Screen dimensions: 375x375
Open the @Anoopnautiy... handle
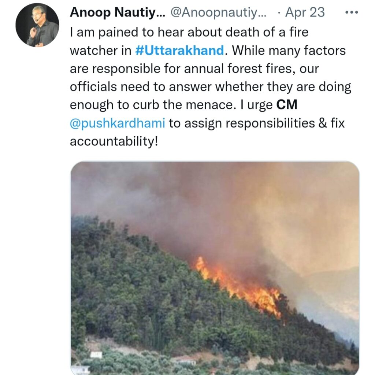[x=218, y=12]
